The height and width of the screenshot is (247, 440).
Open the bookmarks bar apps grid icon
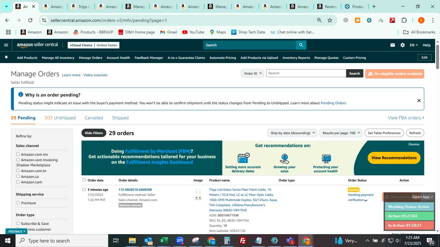point(8,32)
